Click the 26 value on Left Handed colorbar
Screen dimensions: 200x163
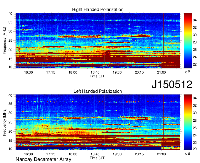[195, 128]
